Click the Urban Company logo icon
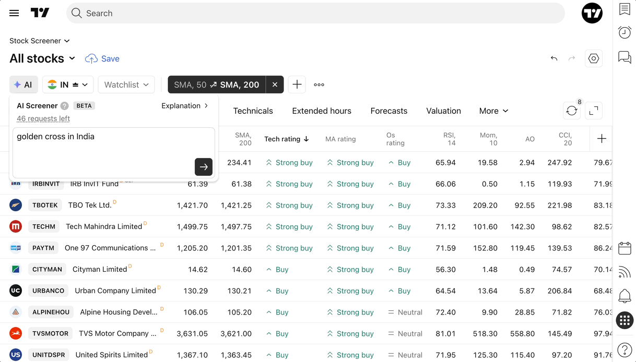636x362 pixels. 16,291
